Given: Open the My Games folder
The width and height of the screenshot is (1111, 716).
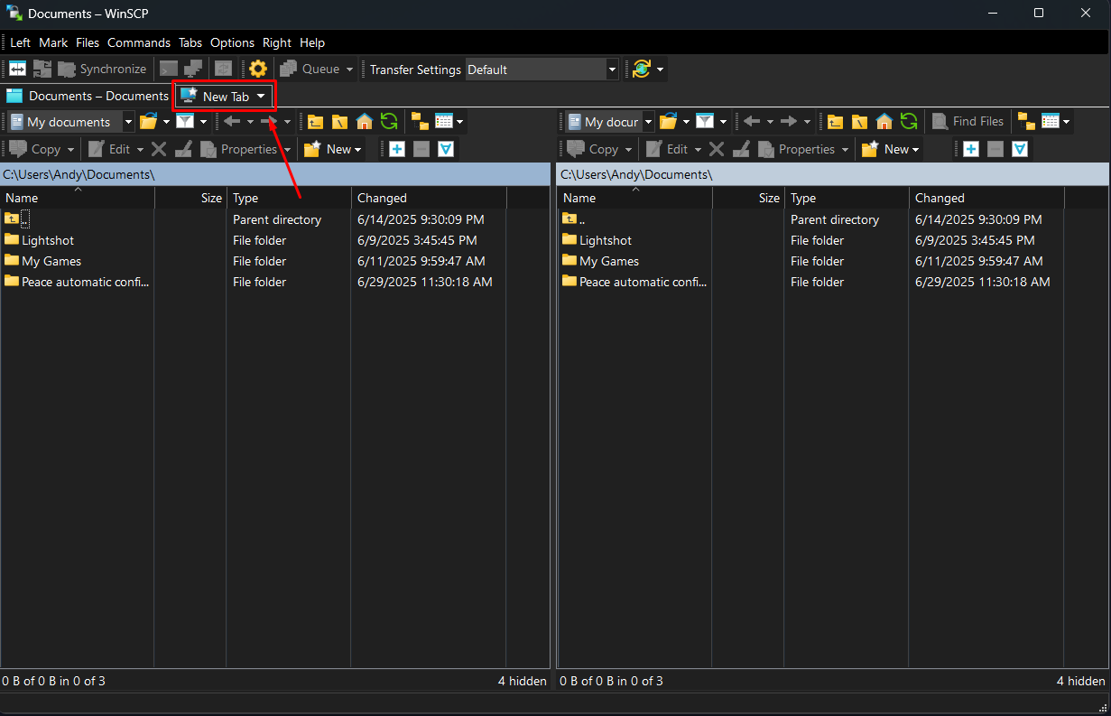Looking at the screenshot, I should (x=51, y=261).
